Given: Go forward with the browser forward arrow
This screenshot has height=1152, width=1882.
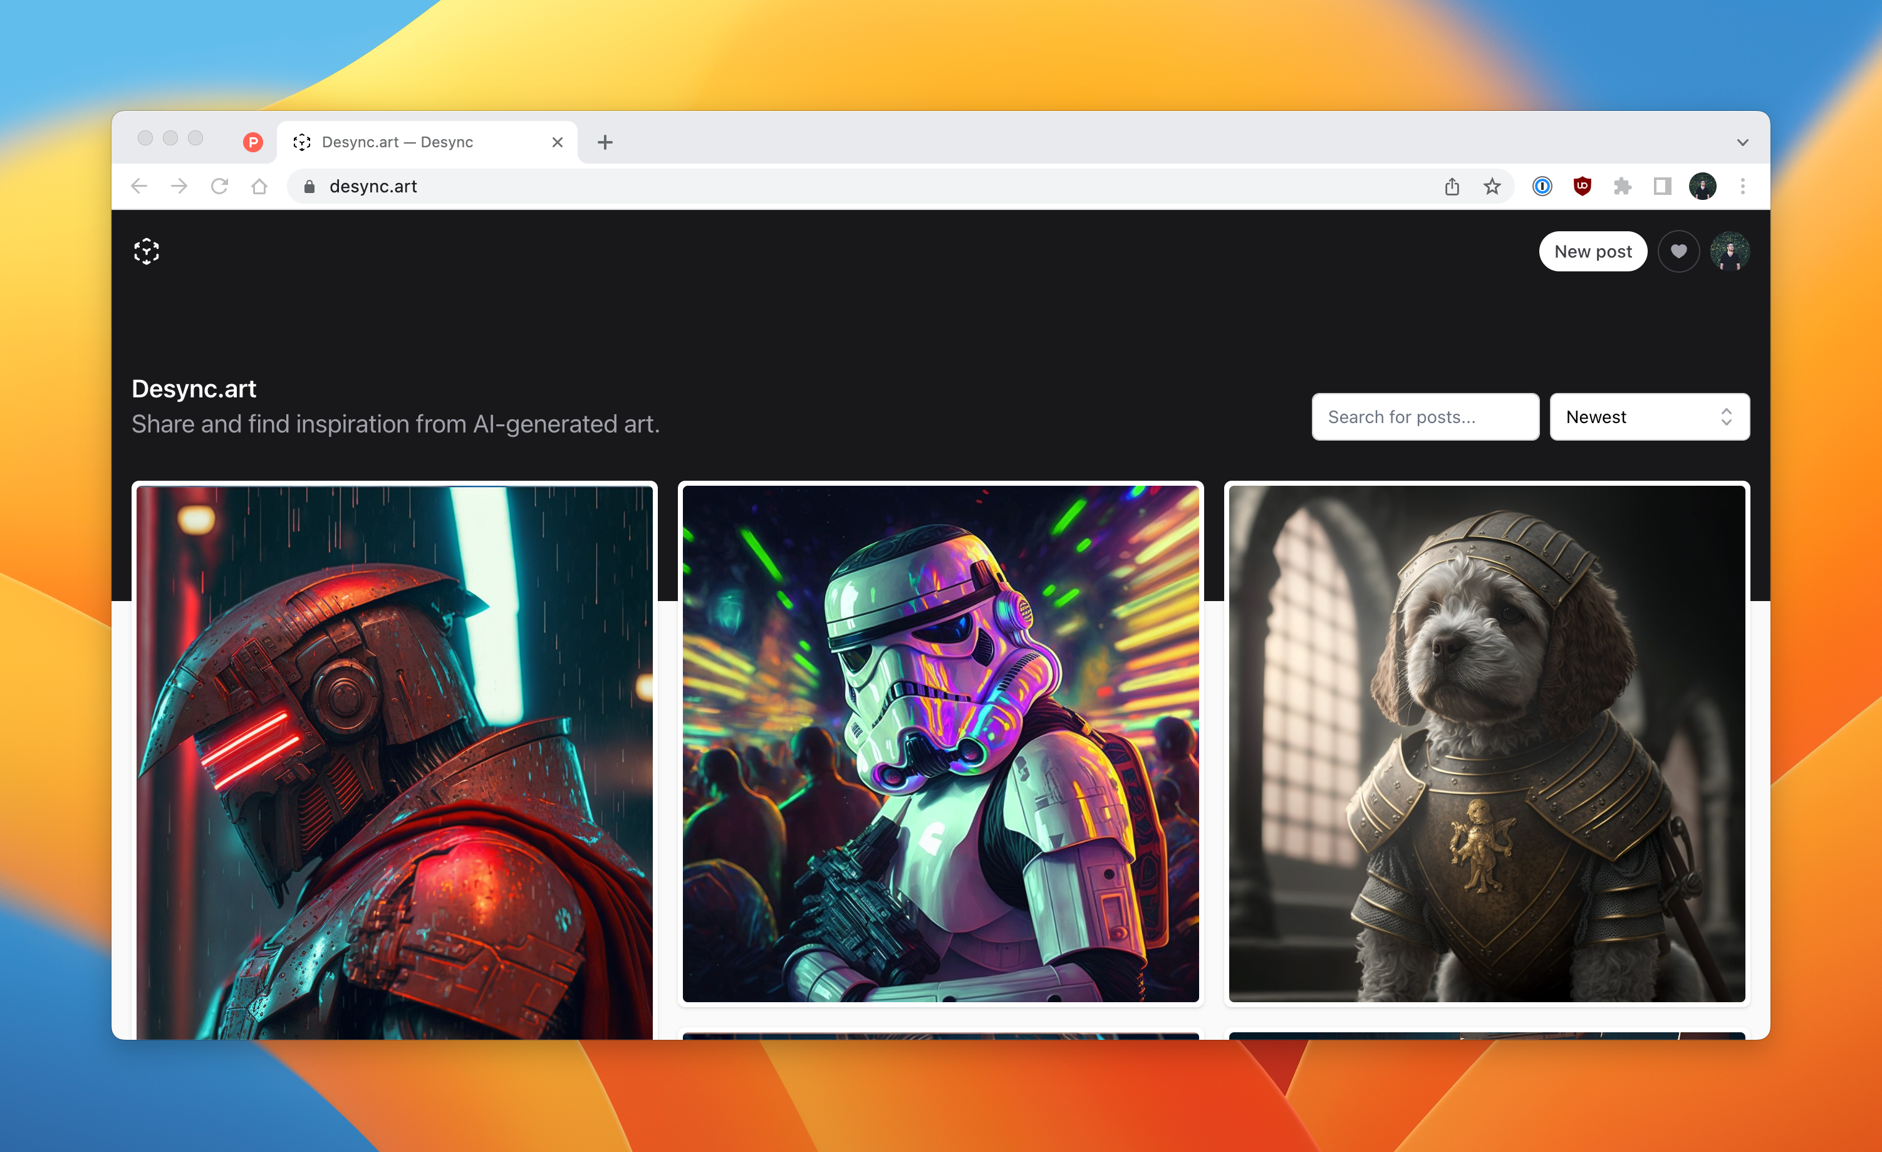Looking at the screenshot, I should coord(179,186).
